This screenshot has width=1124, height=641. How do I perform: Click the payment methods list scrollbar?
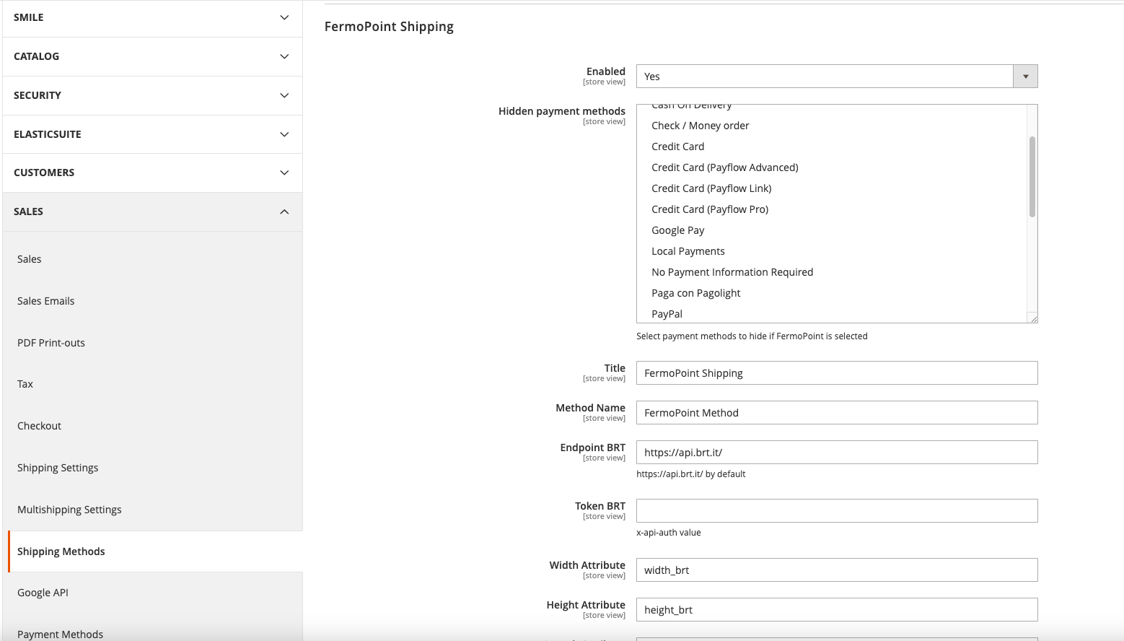(1032, 177)
